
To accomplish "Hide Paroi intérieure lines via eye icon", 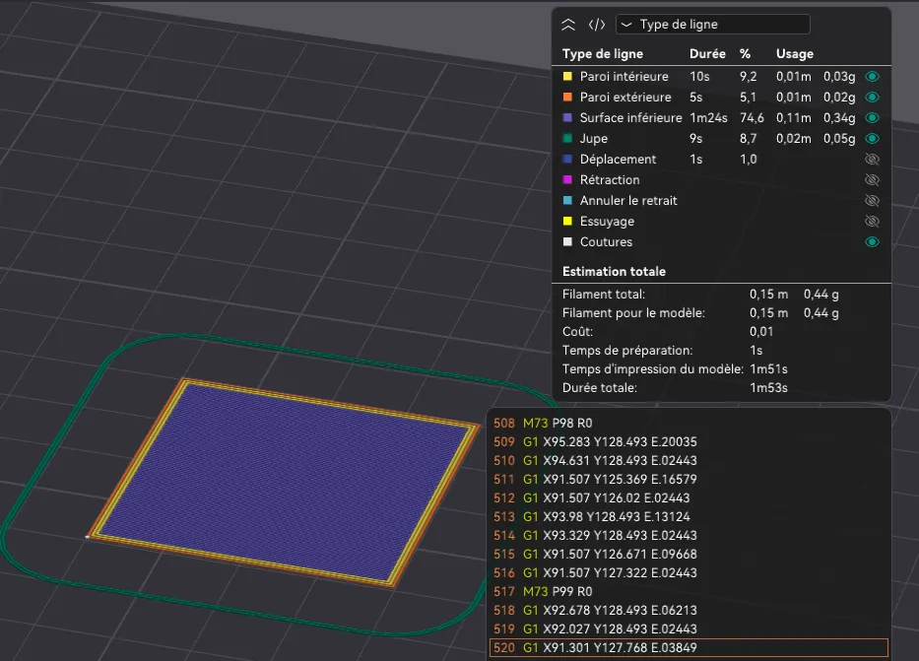I will pyautogui.click(x=872, y=76).
